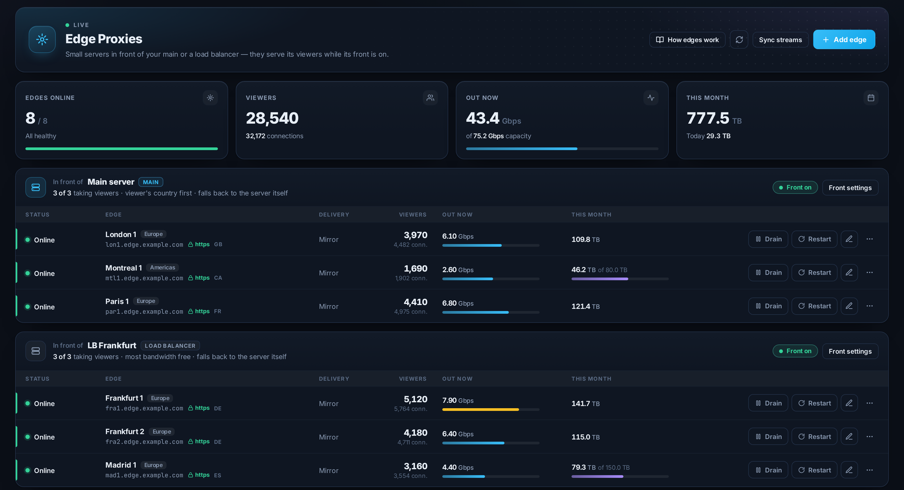Image resolution: width=904 pixels, height=490 pixels.
Task: Click the Edge Proxies sun logo icon
Action: click(x=42, y=40)
